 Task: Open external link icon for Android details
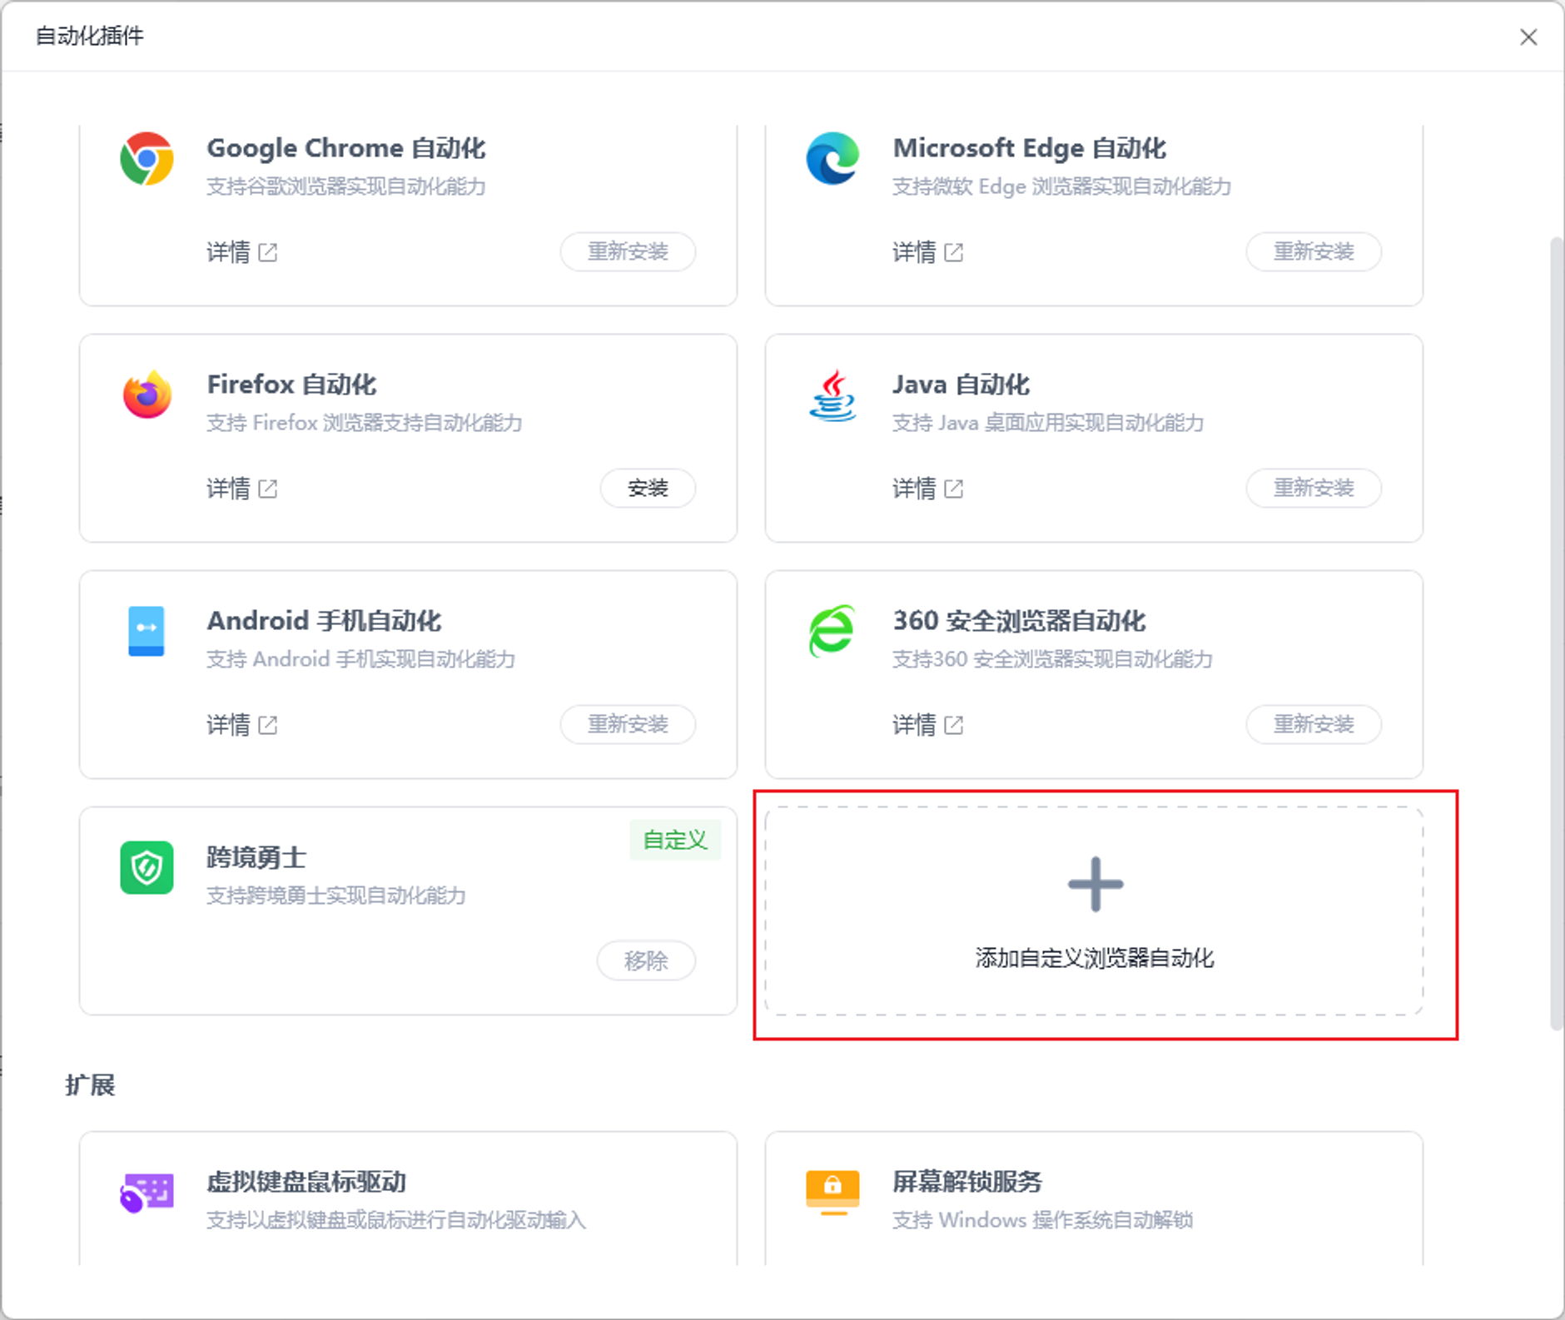click(268, 725)
